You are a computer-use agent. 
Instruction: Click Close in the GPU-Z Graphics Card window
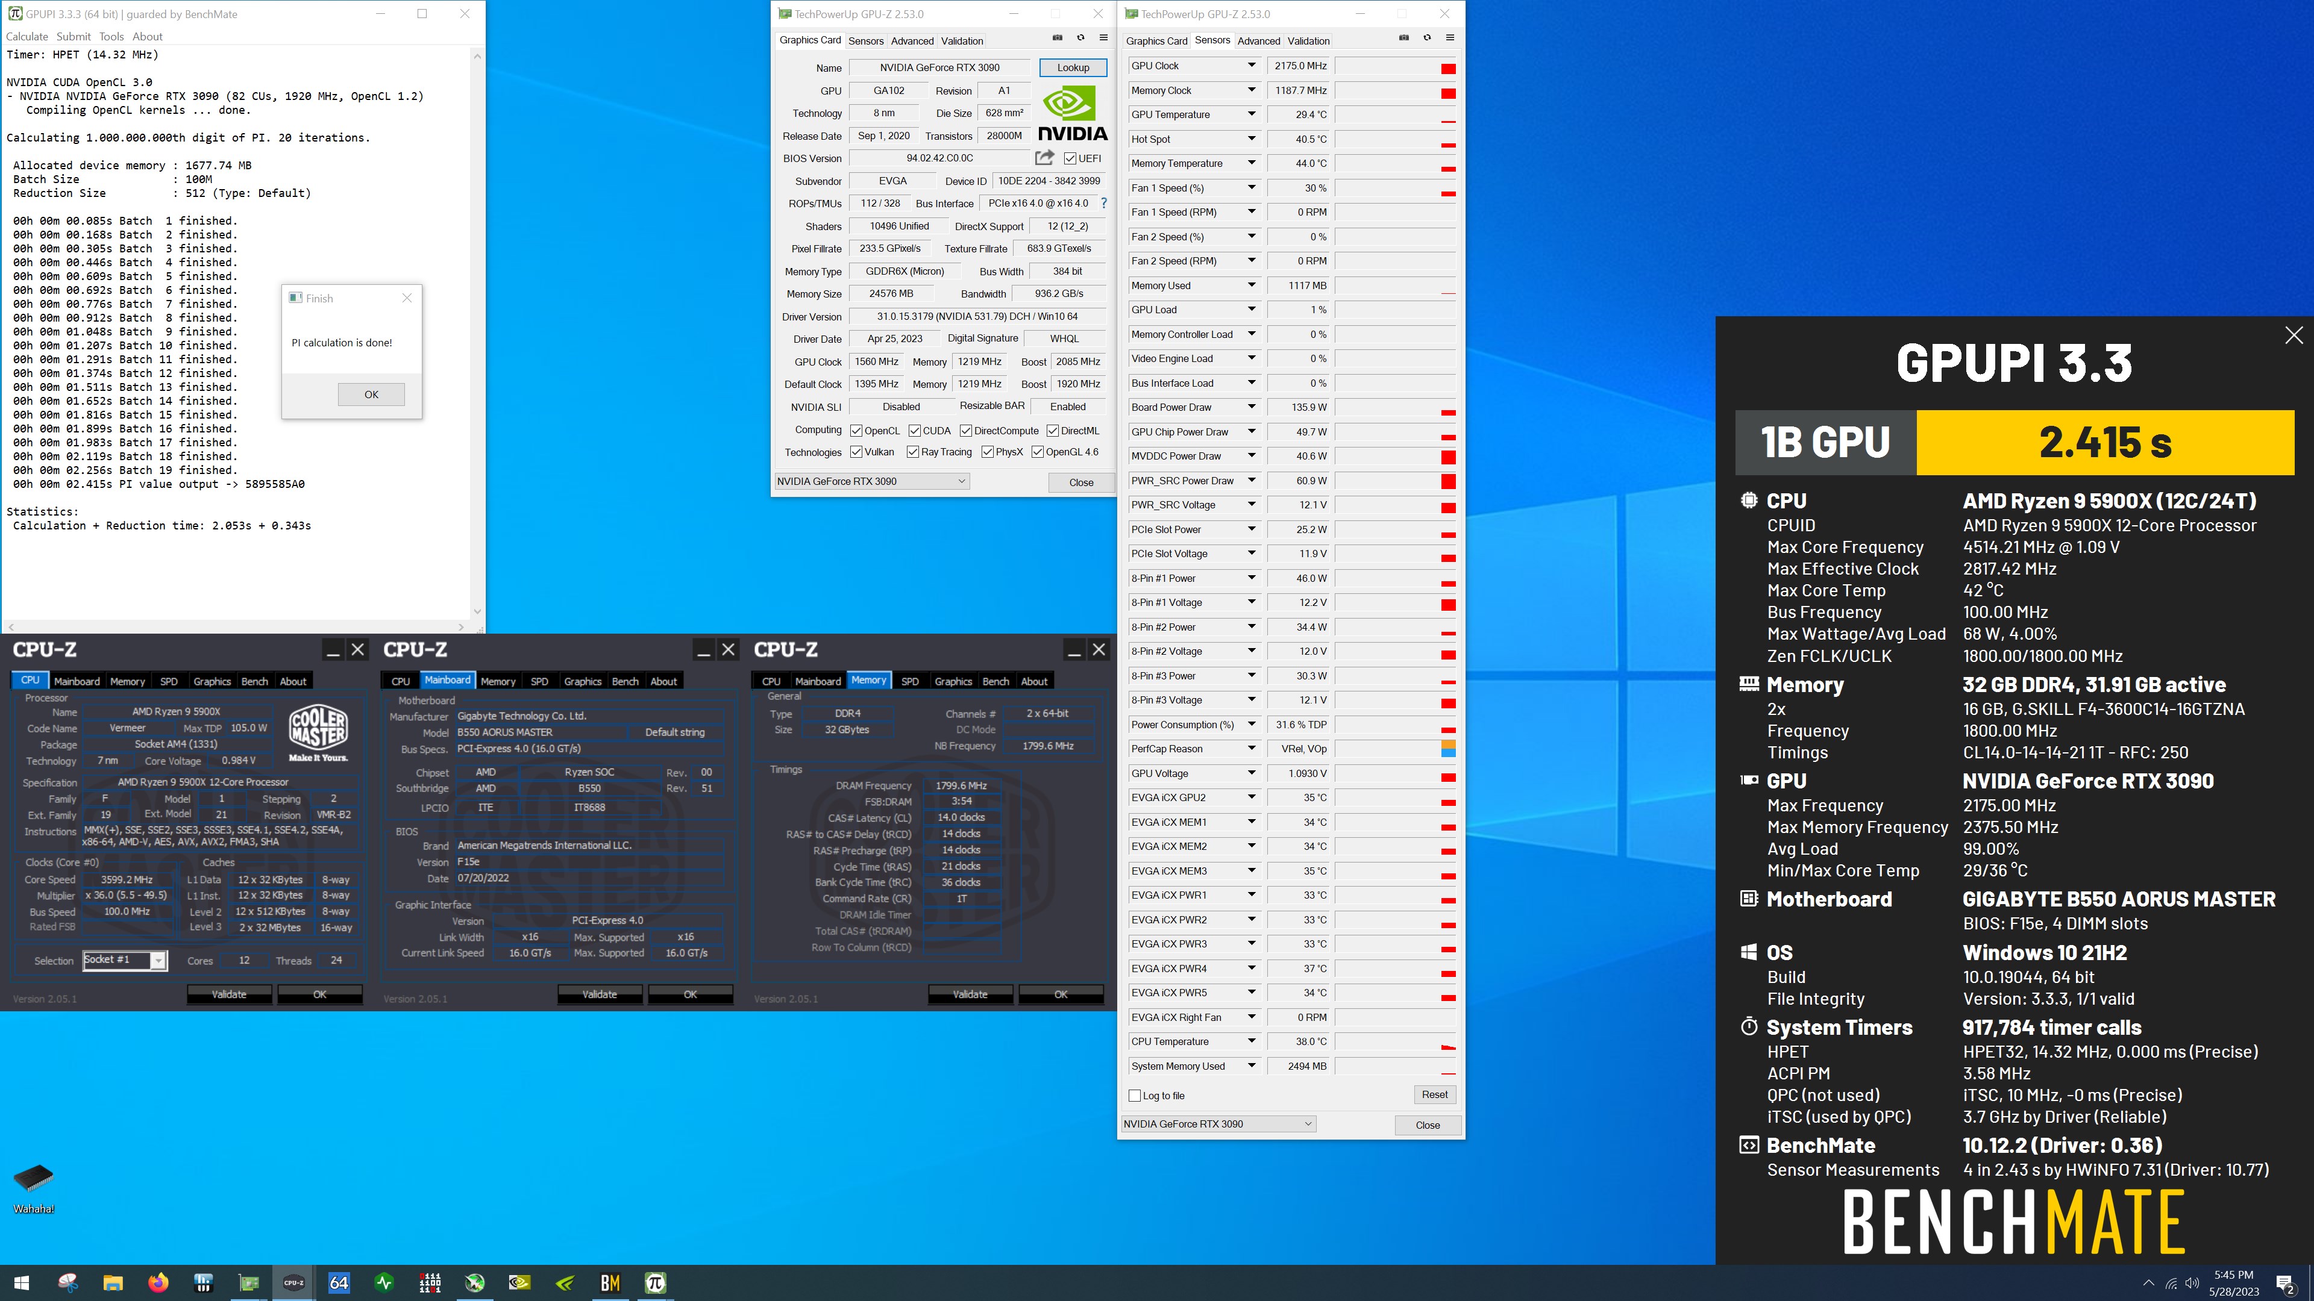pos(1082,482)
